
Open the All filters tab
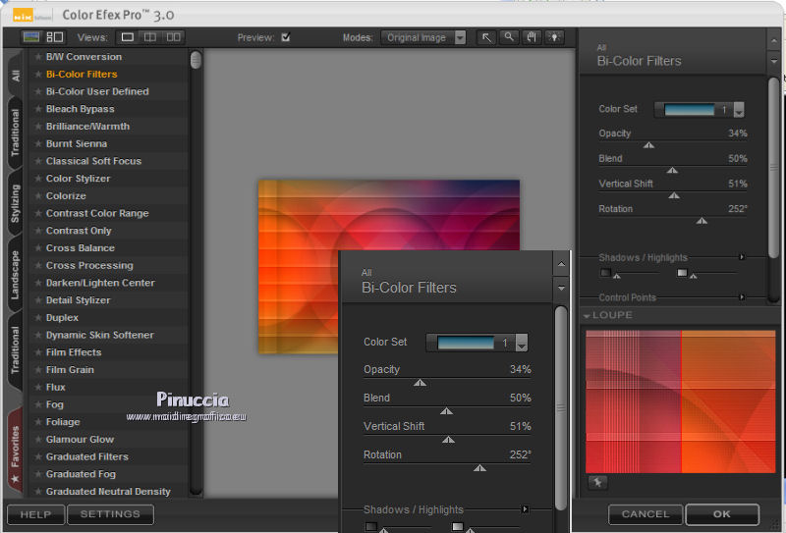pos(16,76)
